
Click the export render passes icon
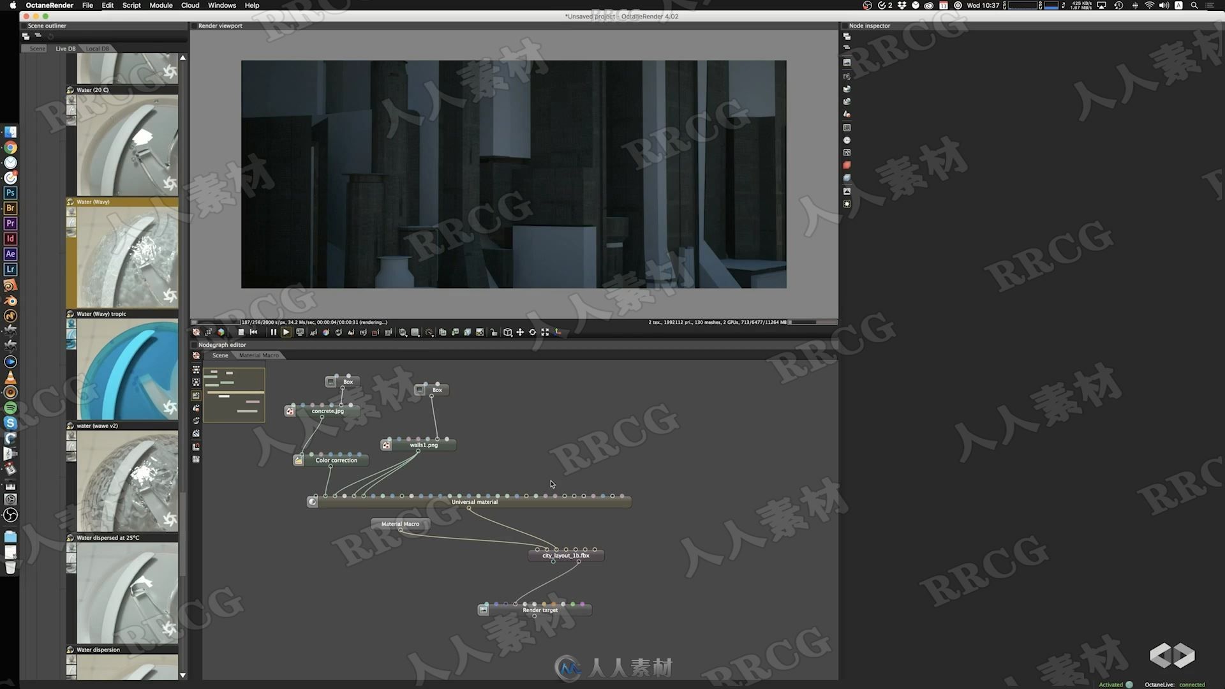[468, 332]
